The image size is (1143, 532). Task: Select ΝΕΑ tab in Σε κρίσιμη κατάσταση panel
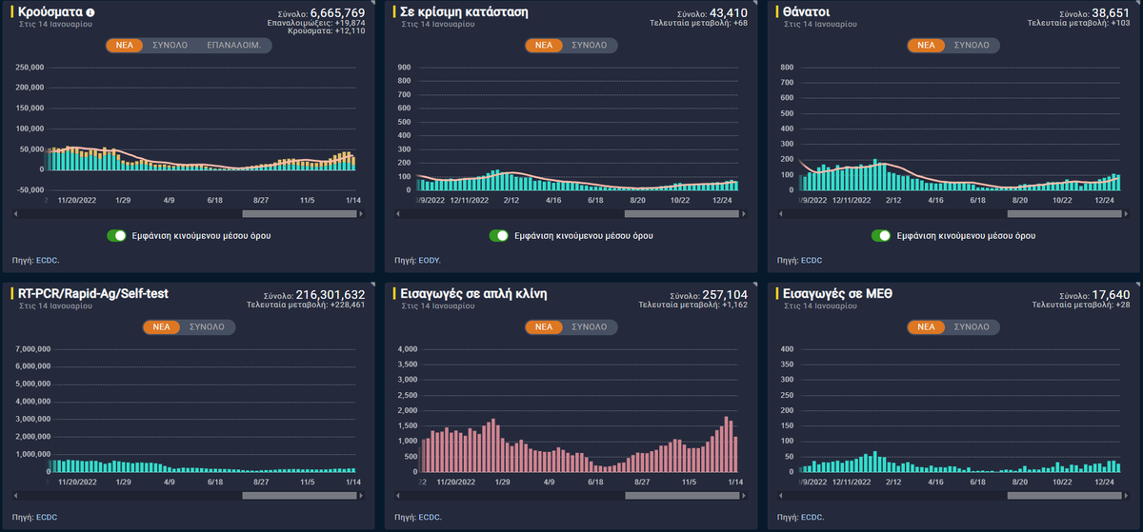tap(543, 45)
